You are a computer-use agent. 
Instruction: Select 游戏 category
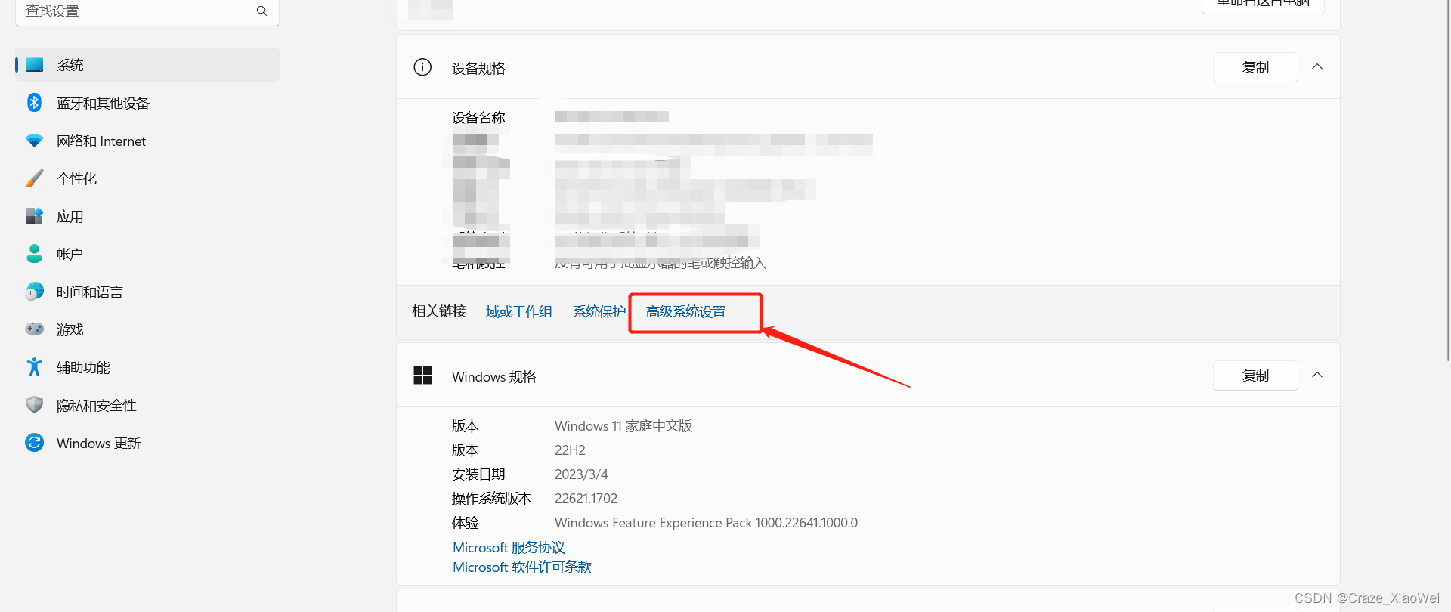147,329
